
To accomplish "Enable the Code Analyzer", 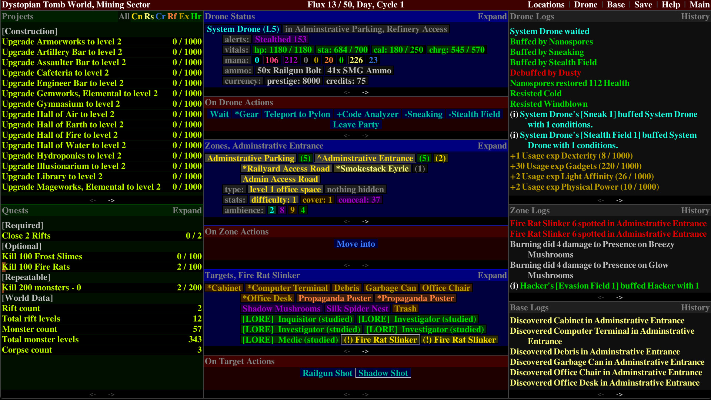I will pyautogui.click(x=367, y=114).
